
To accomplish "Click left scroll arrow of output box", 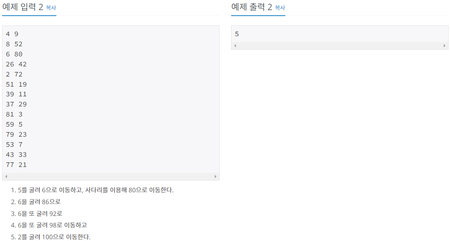I will (235, 46).
